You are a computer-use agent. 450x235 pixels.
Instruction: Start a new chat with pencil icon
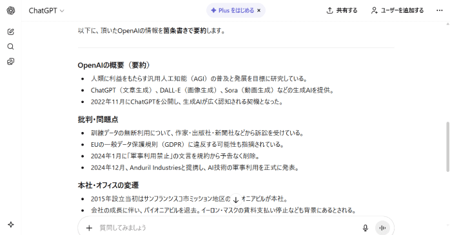coord(10,32)
